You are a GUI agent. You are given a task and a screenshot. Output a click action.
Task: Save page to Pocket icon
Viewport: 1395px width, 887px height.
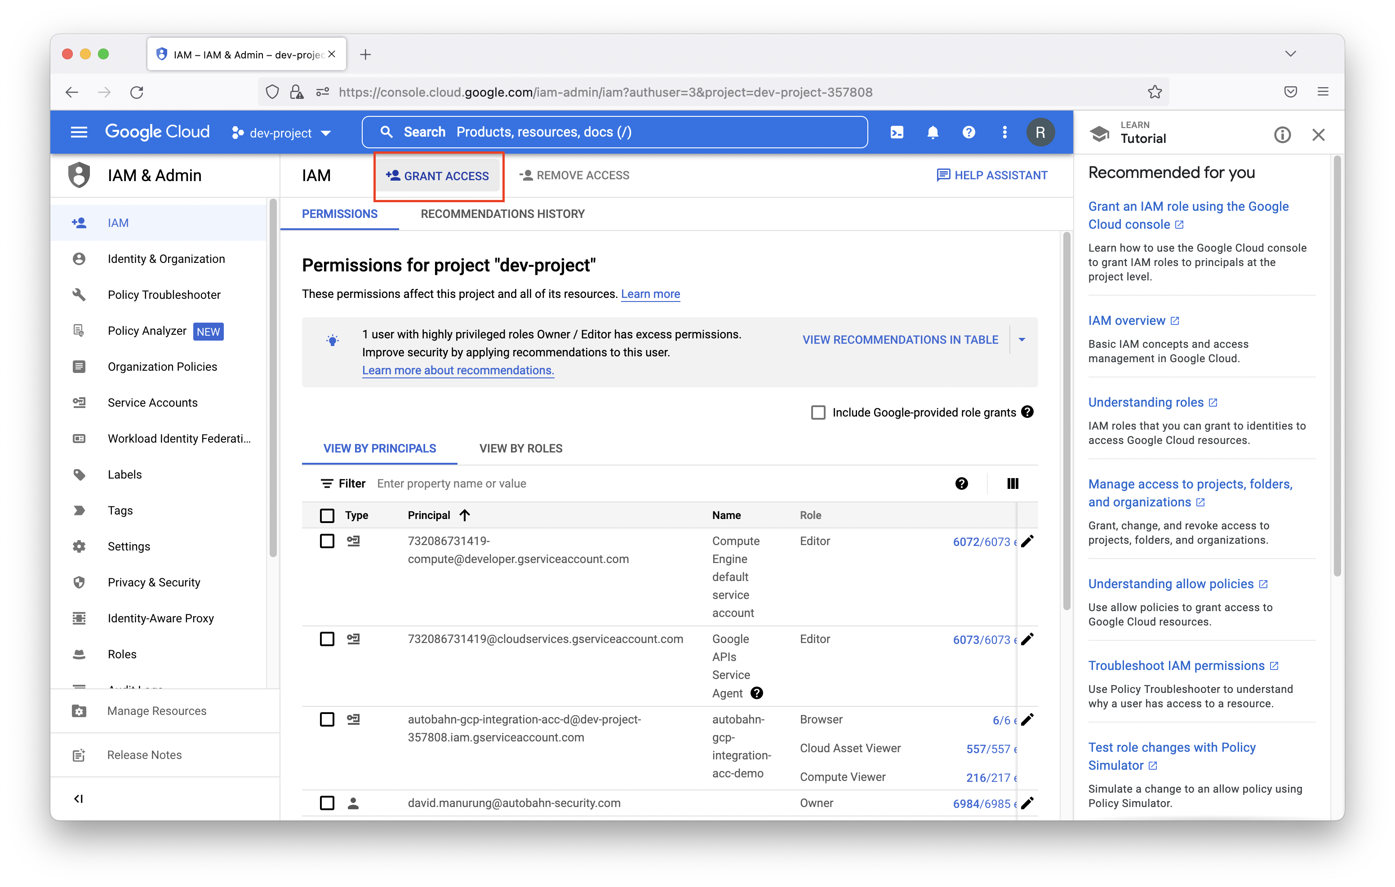pyautogui.click(x=1291, y=92)
